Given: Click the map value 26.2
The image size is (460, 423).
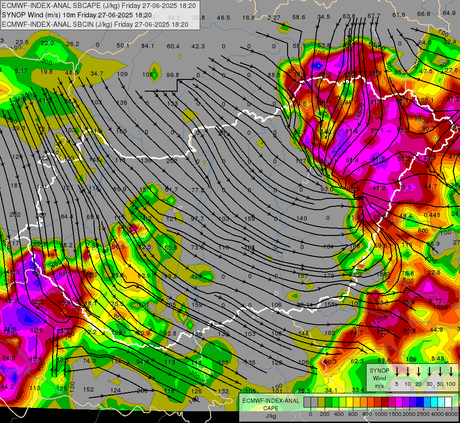Looking at the screenshot, I should click(x=73, y=44).
